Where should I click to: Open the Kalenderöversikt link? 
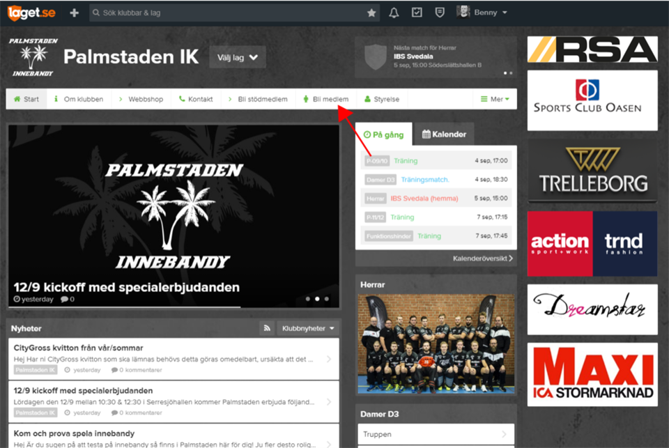482,258
